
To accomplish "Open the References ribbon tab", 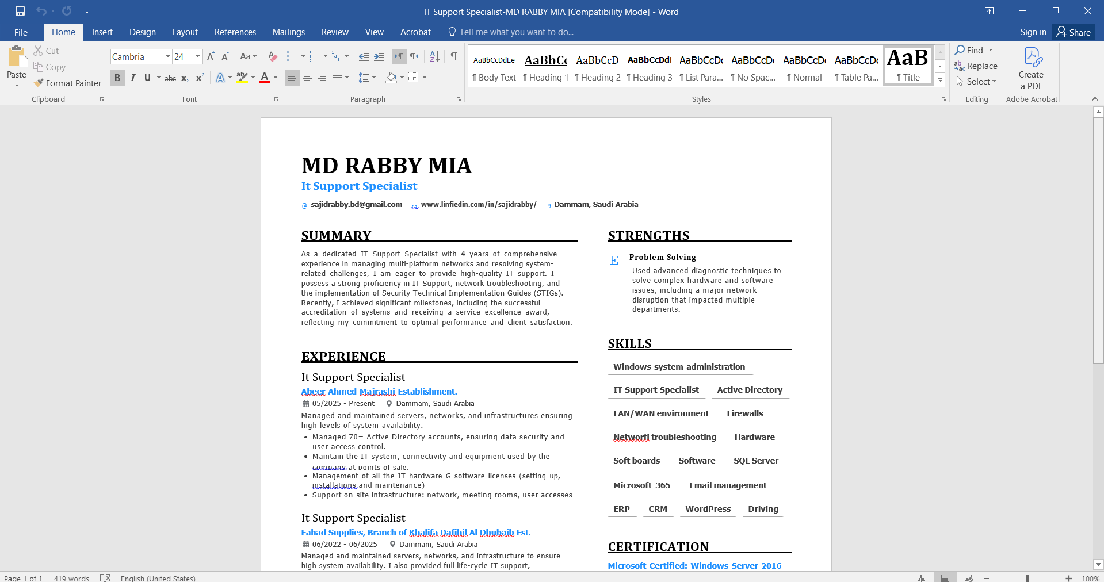I will click(235, 32).
